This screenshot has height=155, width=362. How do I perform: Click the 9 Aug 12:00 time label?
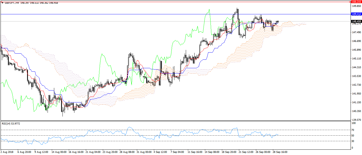[x=41, y=152]
